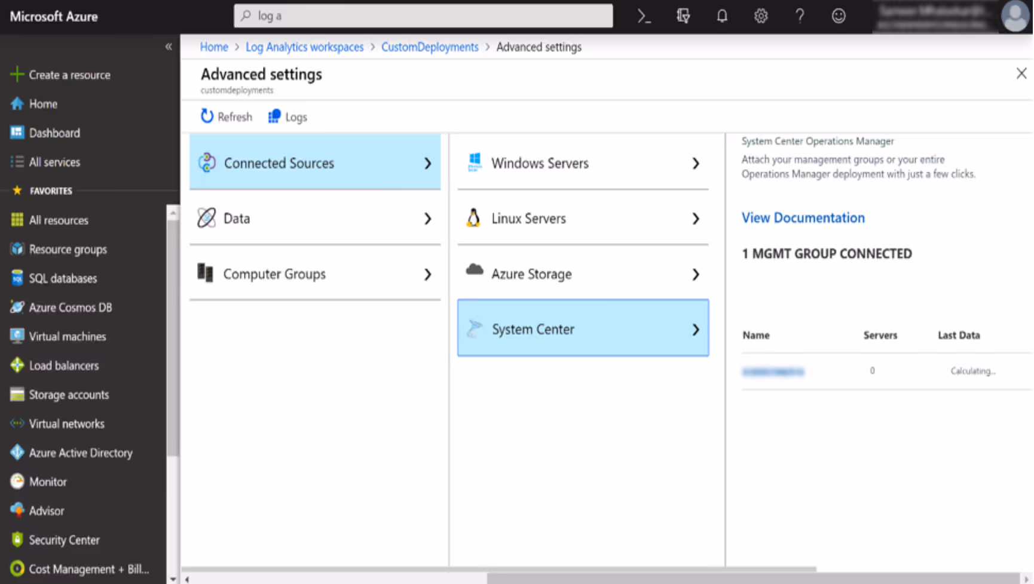
Task: Click the 'Last Data' column header
Action: coord(959,335)
